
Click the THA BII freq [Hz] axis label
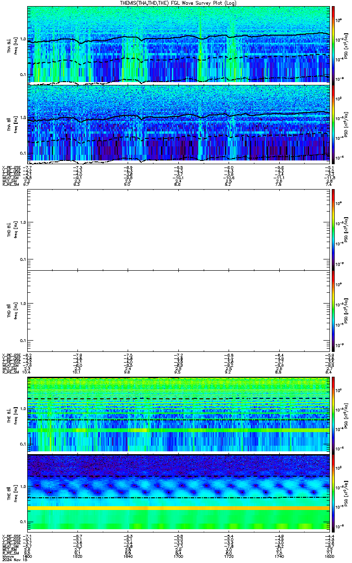16,125
